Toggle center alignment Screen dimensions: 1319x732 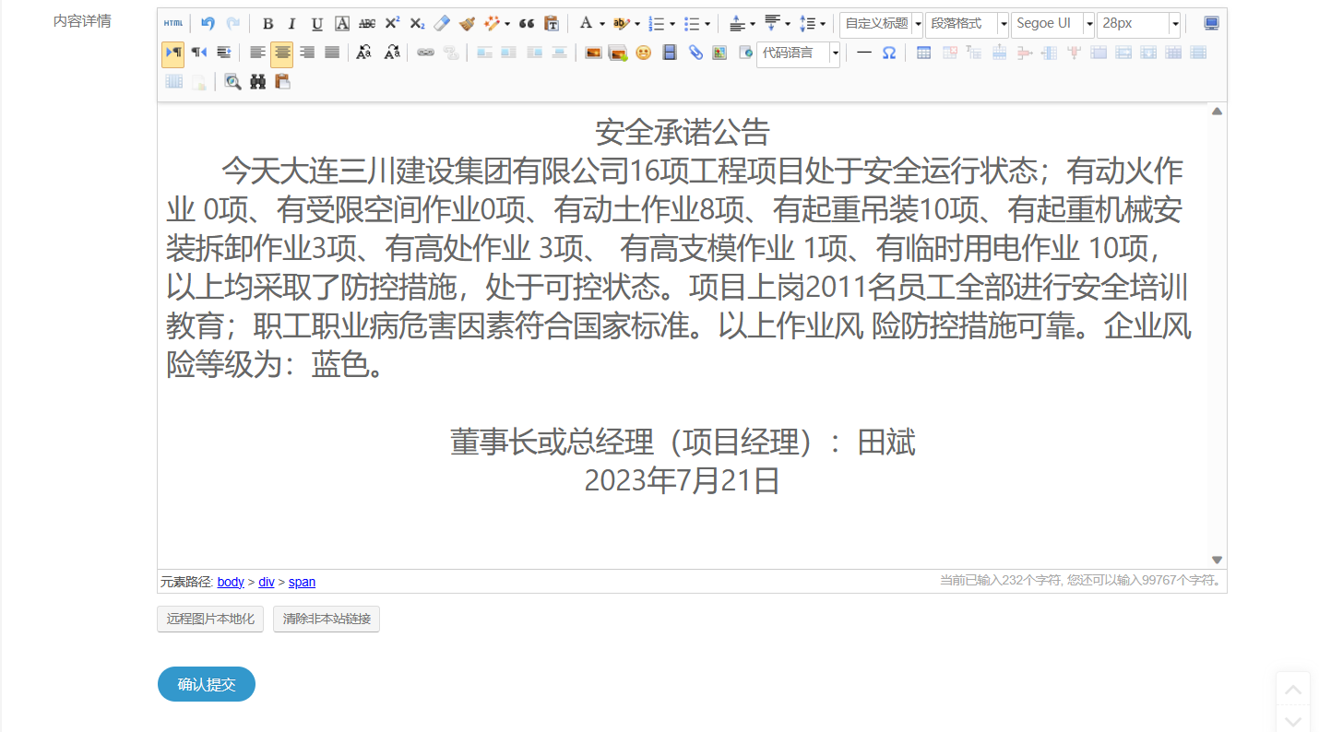pos(282,53)
